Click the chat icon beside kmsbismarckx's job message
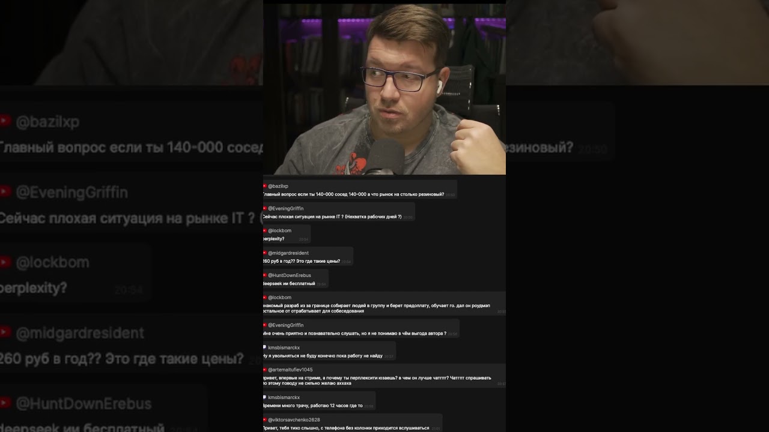The height and width of the screenshot is (432, 769). (265, 347)
